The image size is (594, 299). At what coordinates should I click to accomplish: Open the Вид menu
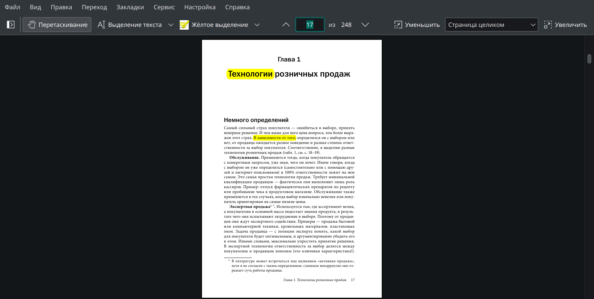point(36,7)
